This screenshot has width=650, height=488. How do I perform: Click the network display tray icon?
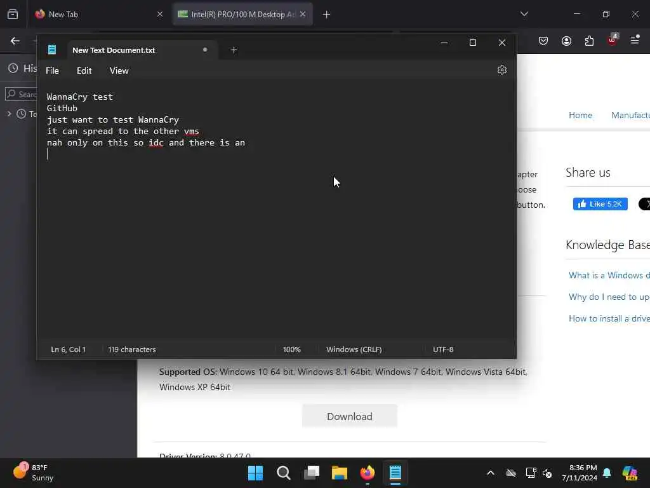531,473
